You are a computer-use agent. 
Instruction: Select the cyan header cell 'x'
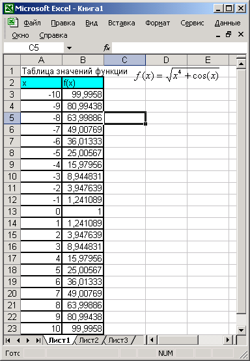tap(41, 83)
